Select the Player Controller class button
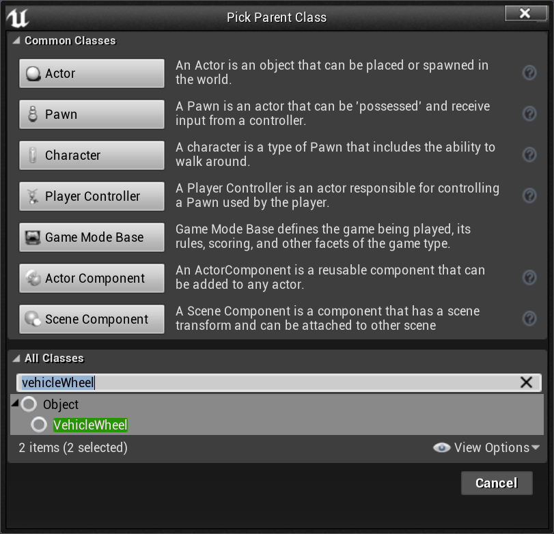 [92, 197]
